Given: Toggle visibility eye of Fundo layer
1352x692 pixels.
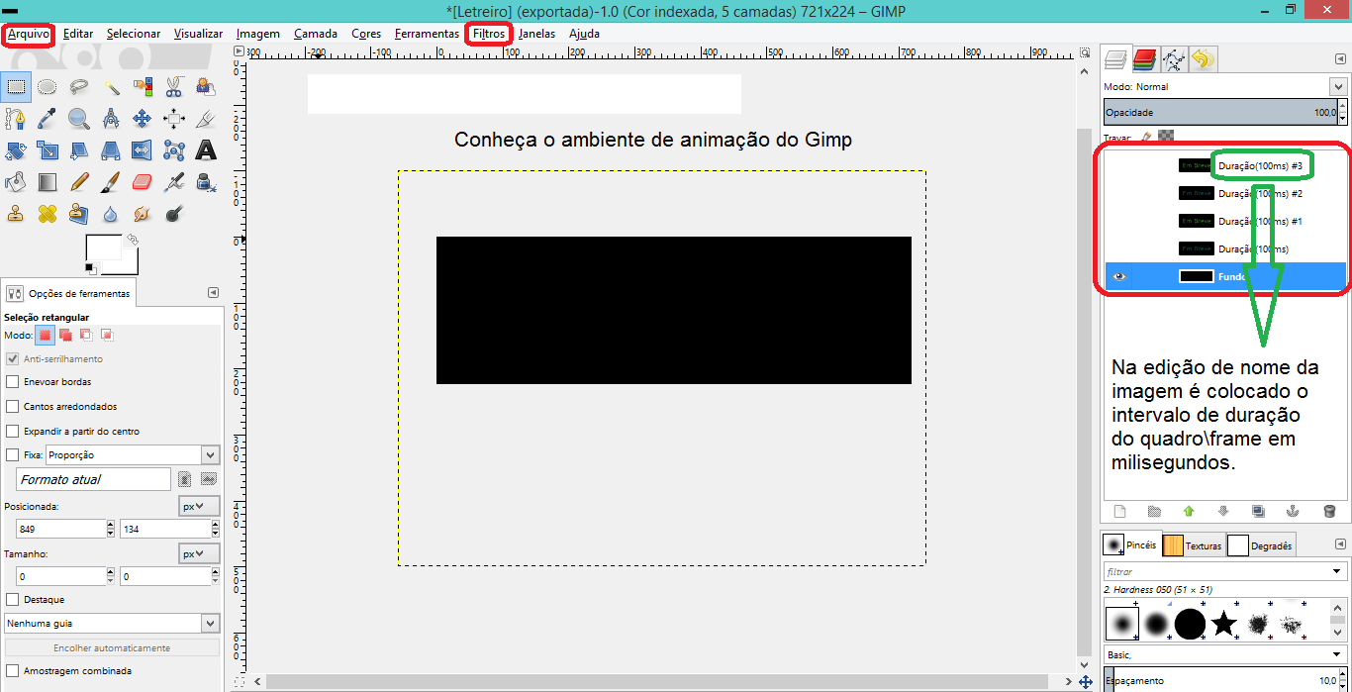Looking at the screenshot, I should click(x=1119, y=276).
